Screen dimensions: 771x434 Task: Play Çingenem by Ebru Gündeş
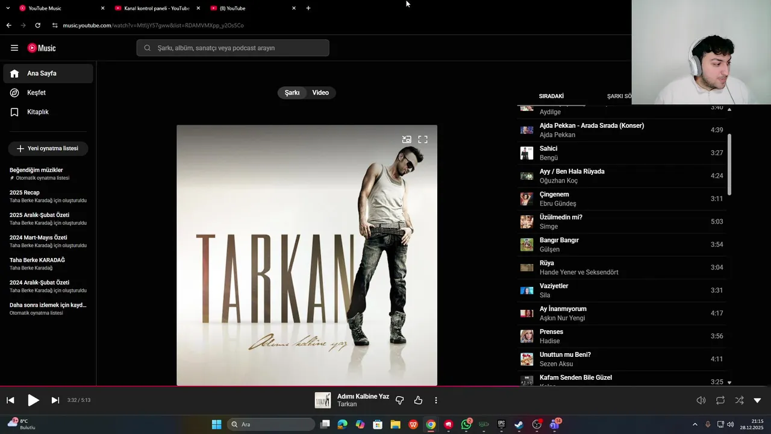(622, 199)
